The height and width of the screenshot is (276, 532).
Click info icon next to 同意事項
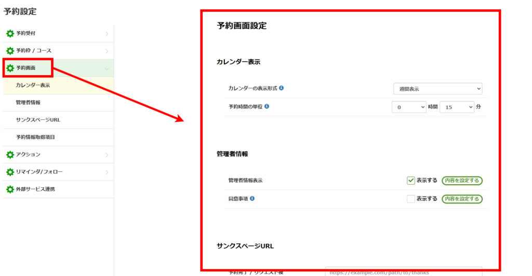252,199
